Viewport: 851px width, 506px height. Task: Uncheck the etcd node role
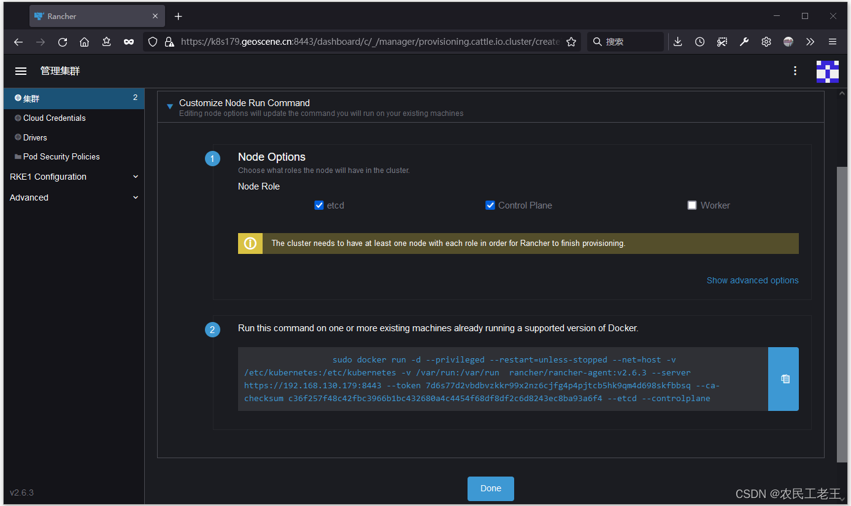click(319, 205)
